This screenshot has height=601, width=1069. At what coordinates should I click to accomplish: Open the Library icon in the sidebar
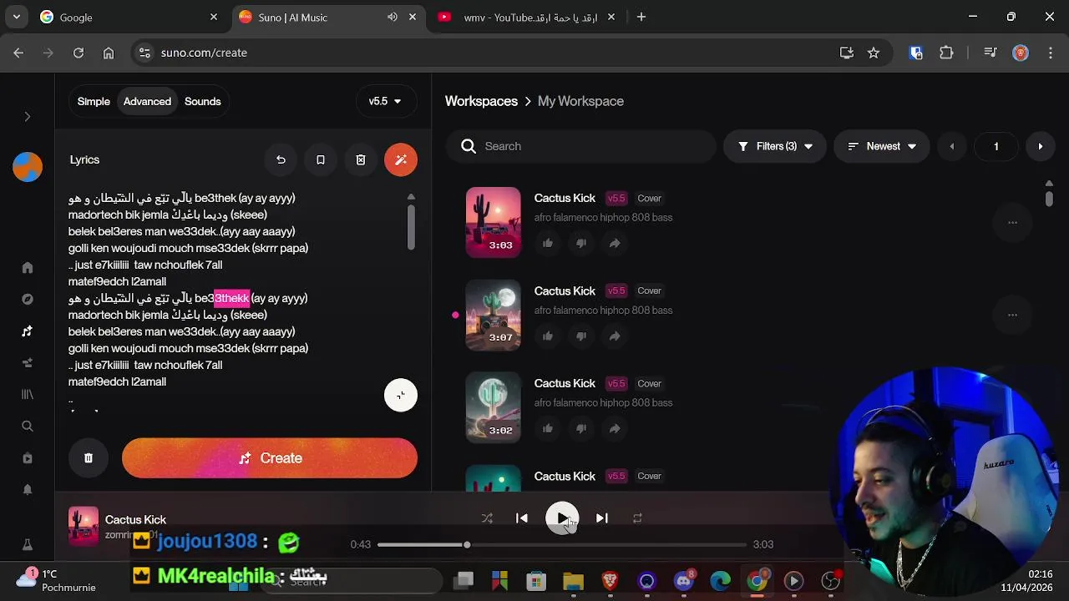(x=28, y=394)
